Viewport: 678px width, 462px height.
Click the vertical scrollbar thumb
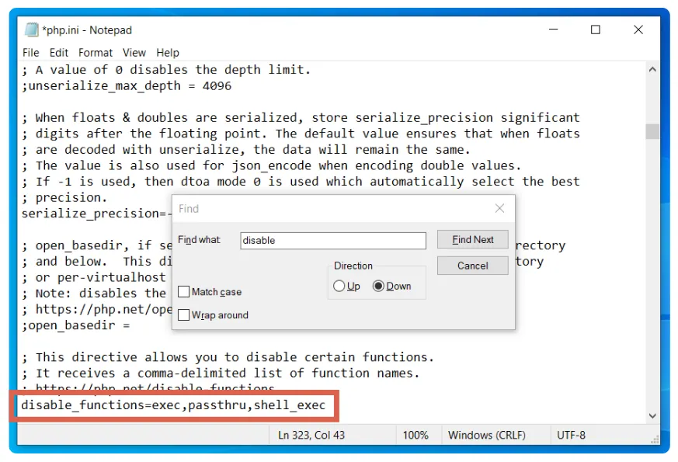(x=652, y=131)
